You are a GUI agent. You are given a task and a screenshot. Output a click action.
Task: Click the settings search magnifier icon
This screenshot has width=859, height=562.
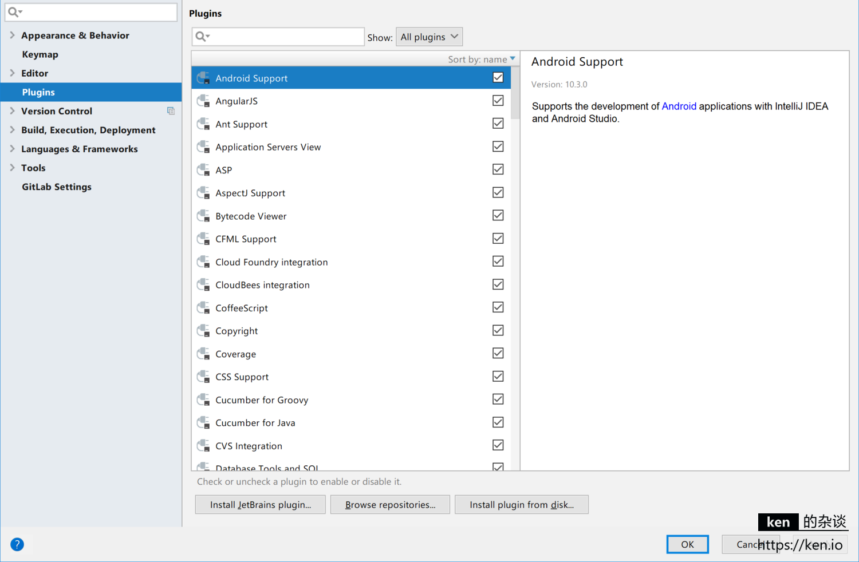15,12
